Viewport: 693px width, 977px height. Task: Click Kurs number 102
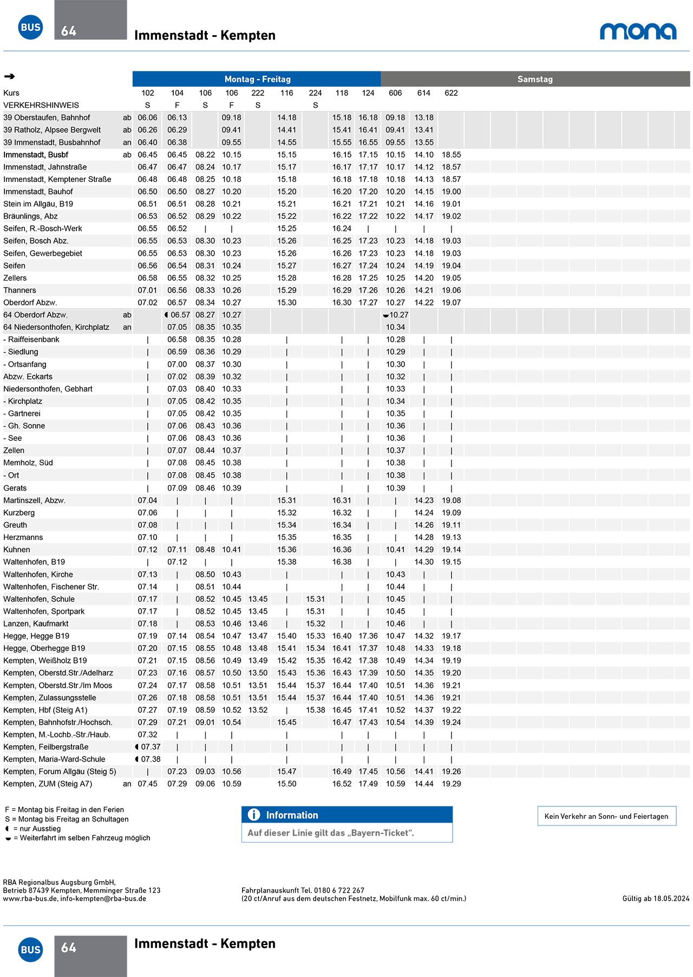(148, 93)
